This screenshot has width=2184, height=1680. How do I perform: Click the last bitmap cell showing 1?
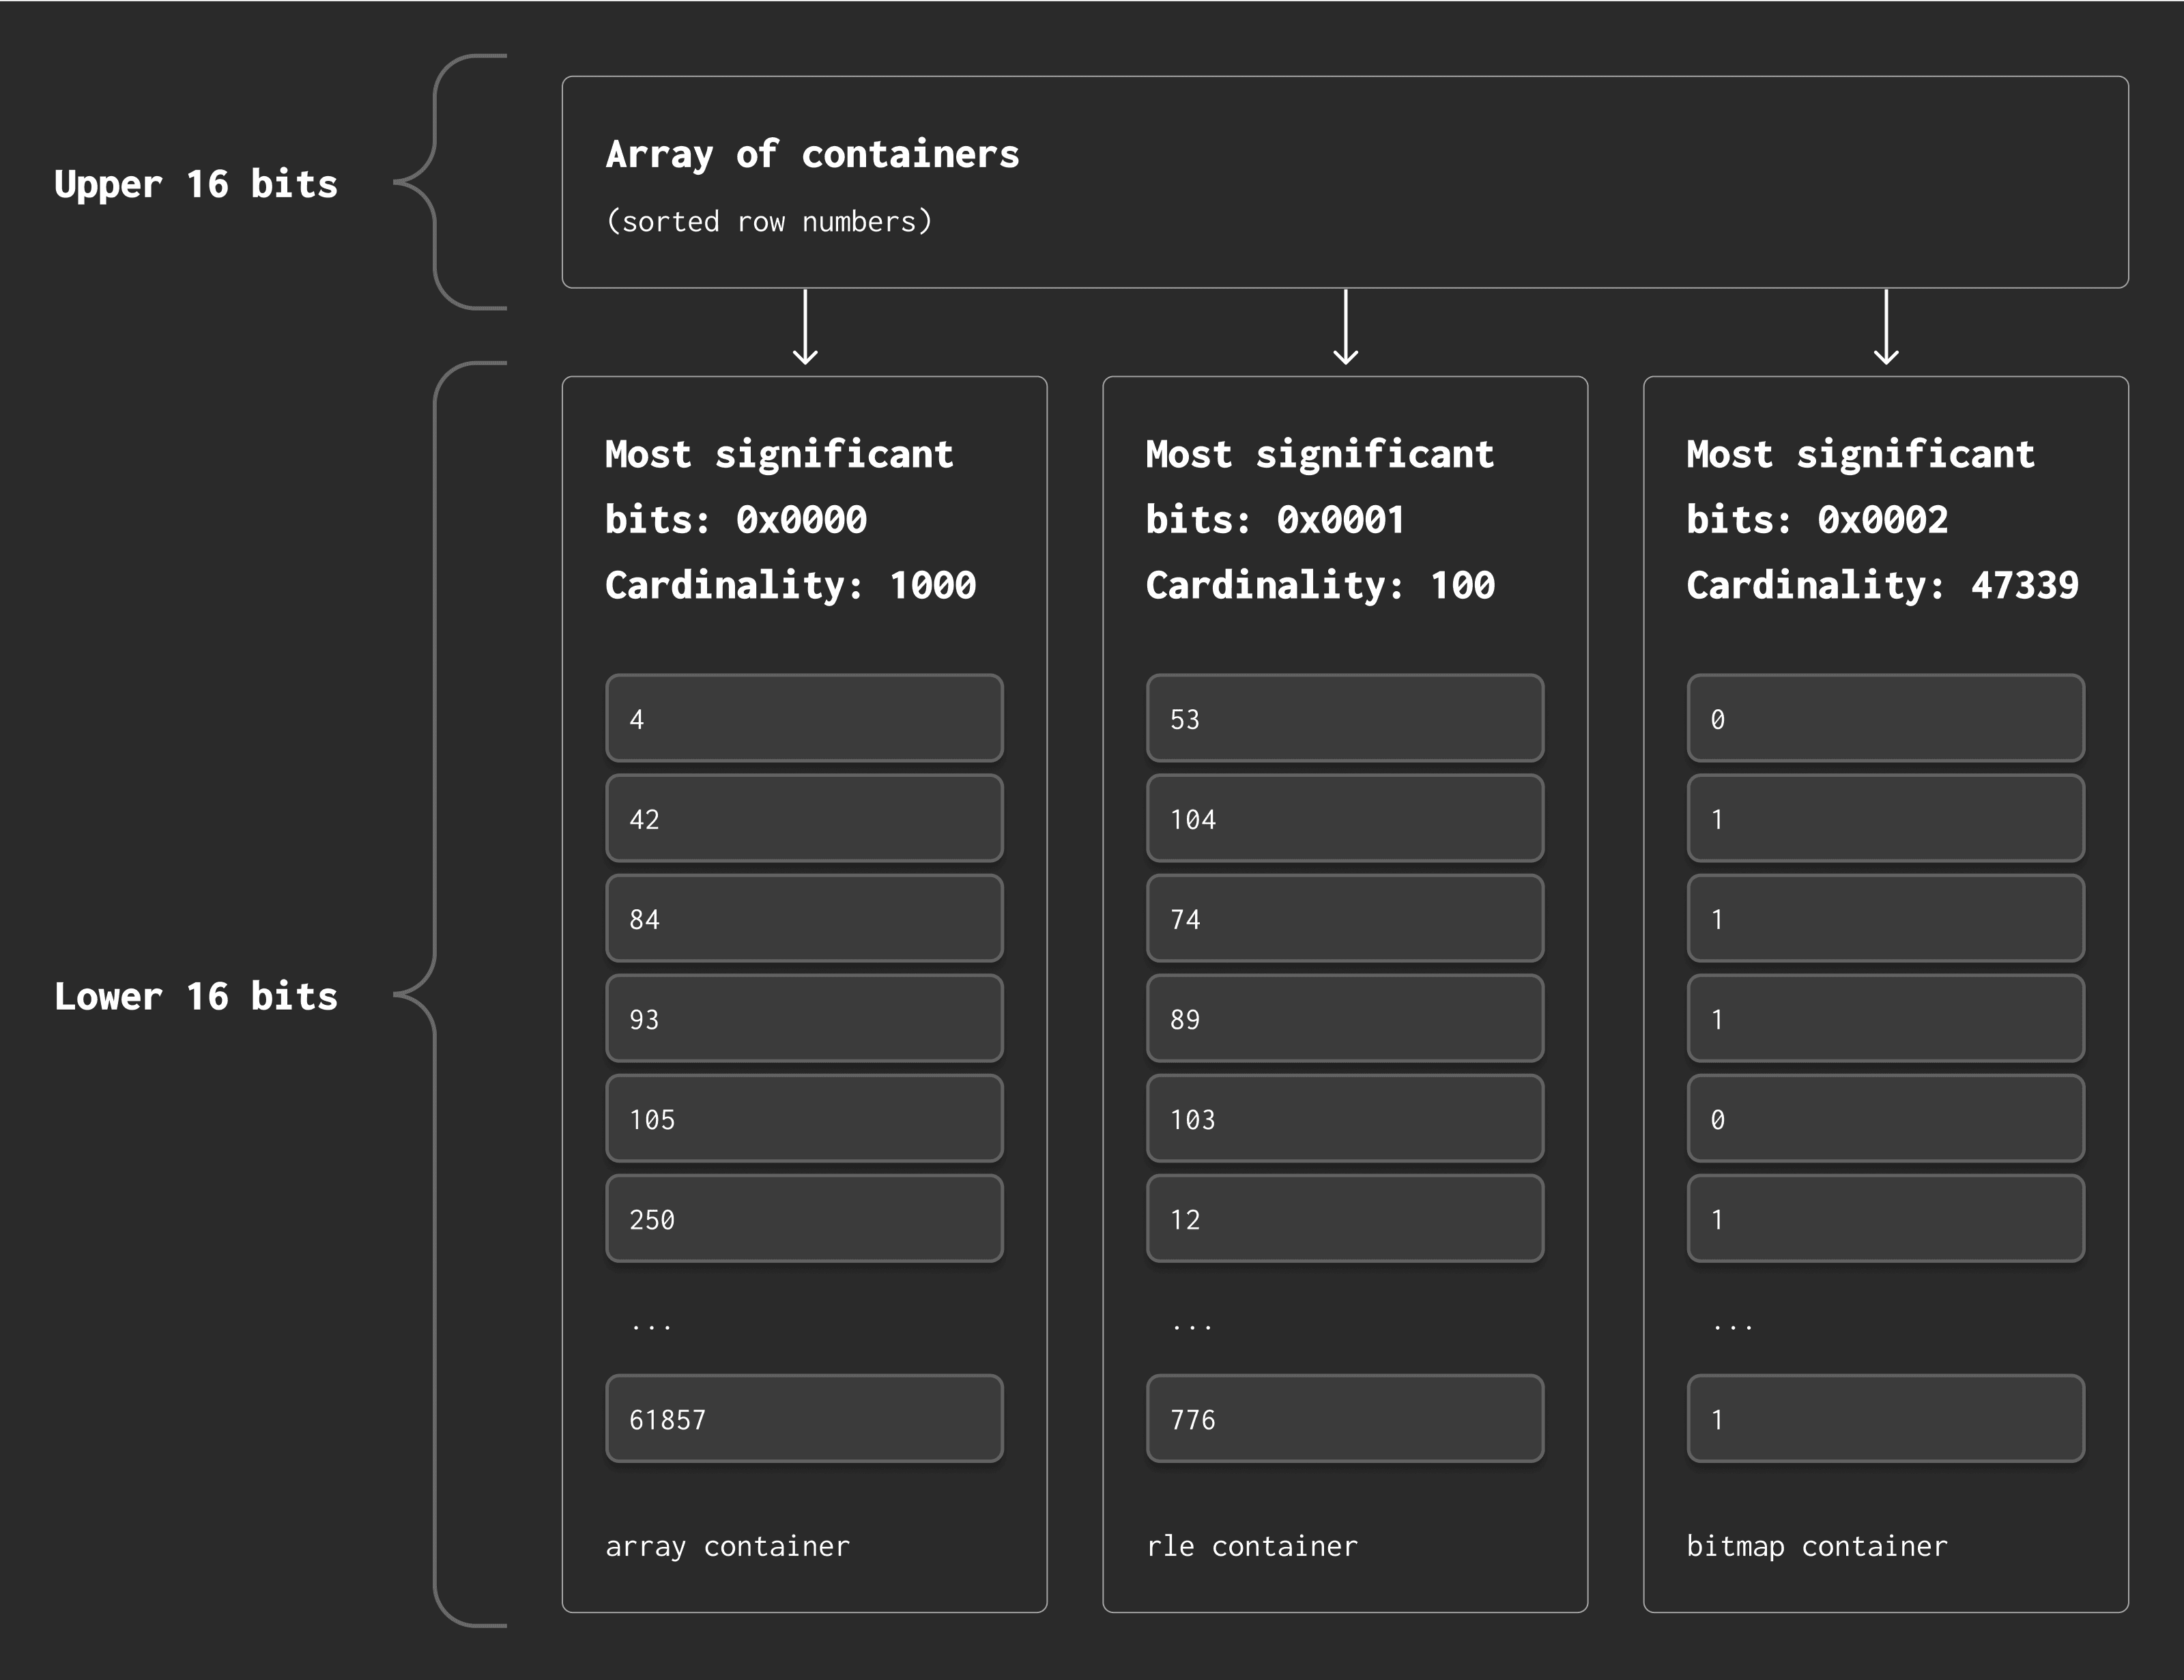[1885, 1418]
